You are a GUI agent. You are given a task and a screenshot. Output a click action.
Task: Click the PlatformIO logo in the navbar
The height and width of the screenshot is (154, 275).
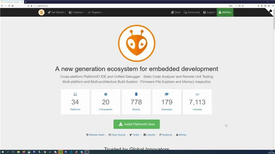(x=41, y=12)
